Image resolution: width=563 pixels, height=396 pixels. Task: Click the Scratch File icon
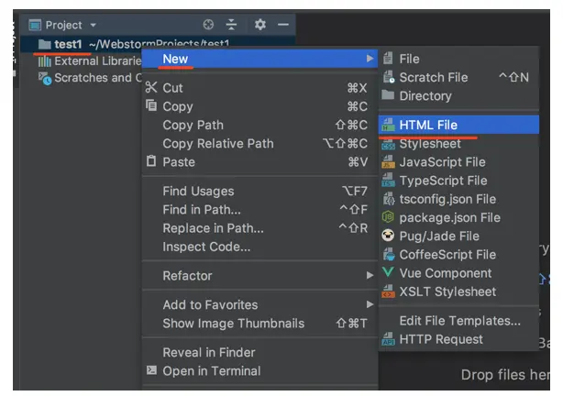[x=389, y=77]
